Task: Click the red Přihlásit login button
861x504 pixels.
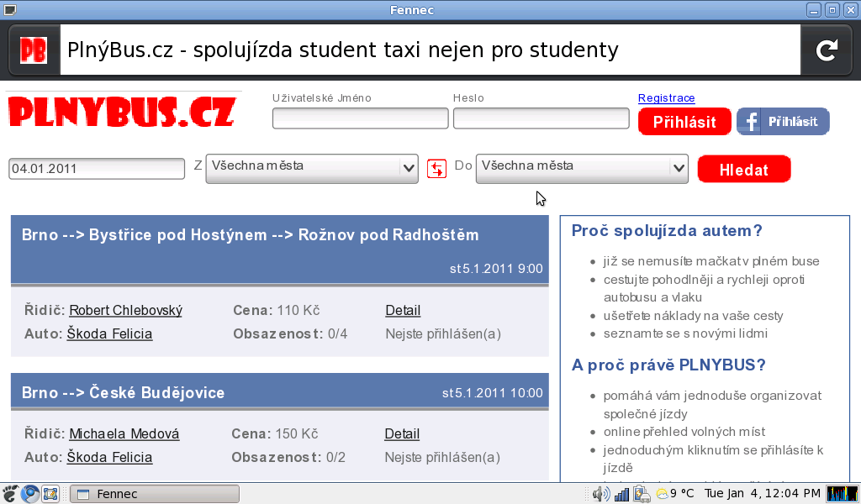Action: point(684,121)
